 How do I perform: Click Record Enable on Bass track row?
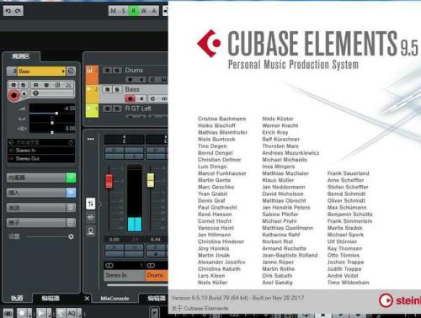pyautogui.click(x=130, y=98)
